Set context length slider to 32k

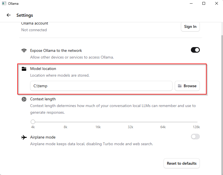click(130, 122)
